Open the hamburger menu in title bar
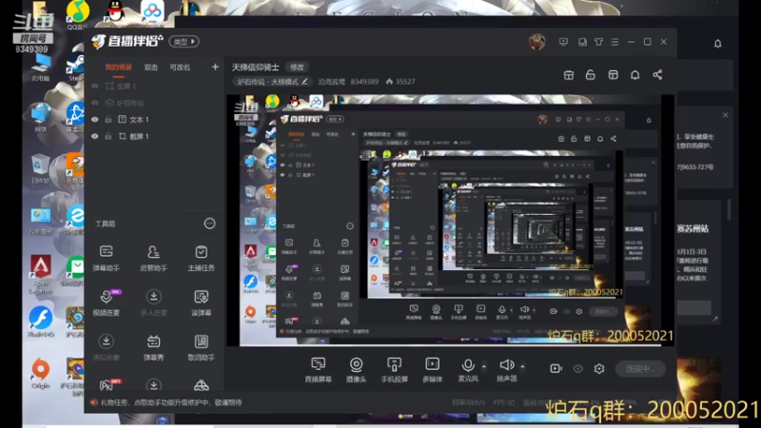 [615, 42]
